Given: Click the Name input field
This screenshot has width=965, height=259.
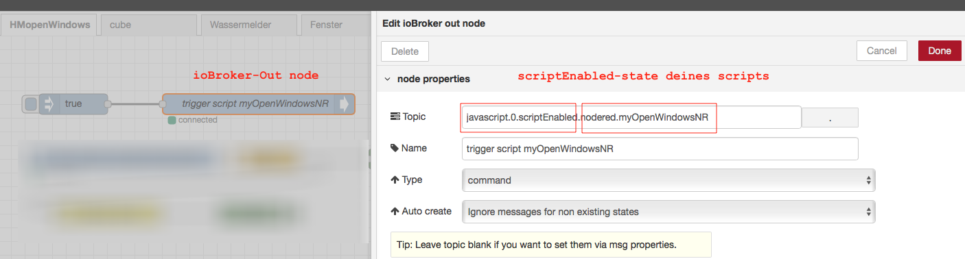Looking at the screenshot, I should [x=660, y=149].
